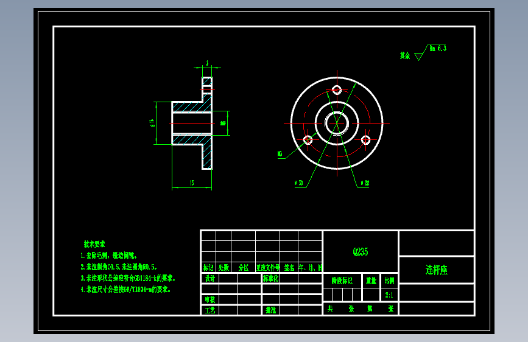The height and width of the screenshot is (342, 528).
Task: Click the surface roughness triangle symbol
Action: 419,57
